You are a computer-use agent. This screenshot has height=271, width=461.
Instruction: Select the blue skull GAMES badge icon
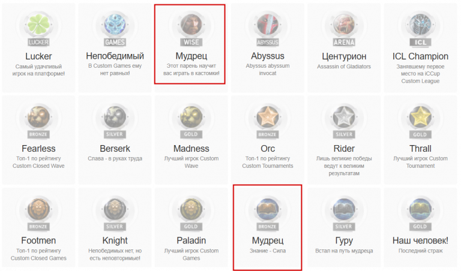pyautogui.click(x=115, y=25)
